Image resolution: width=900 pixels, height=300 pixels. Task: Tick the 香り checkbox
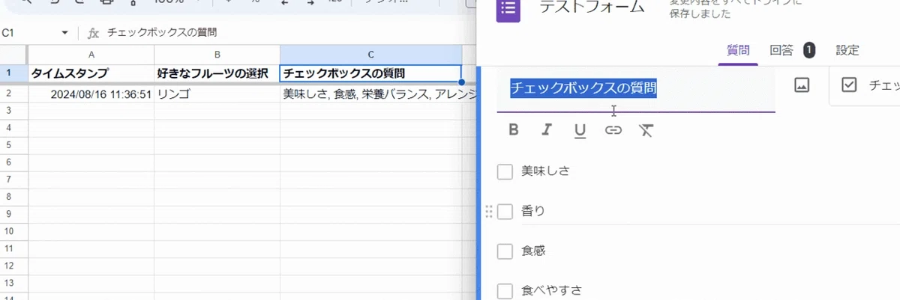click(x=505, y=212)
